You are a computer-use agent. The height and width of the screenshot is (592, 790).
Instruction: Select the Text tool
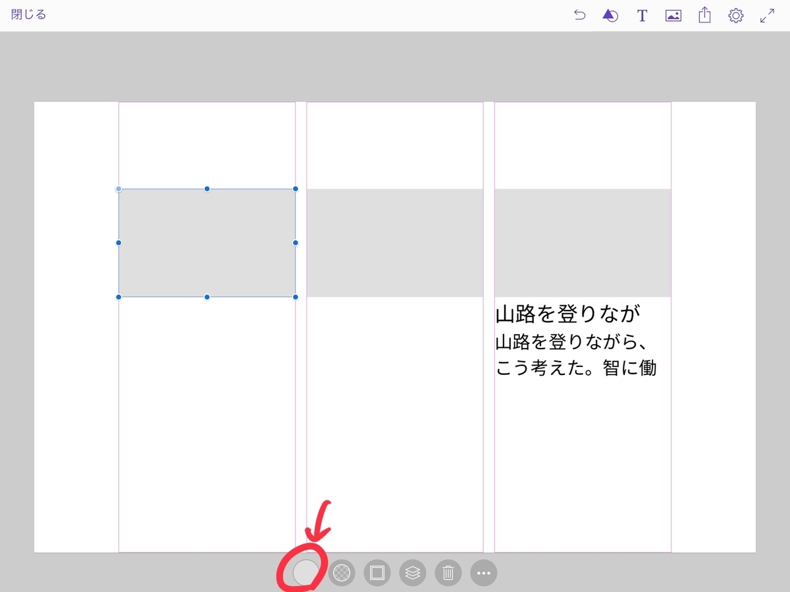point(641,15)
